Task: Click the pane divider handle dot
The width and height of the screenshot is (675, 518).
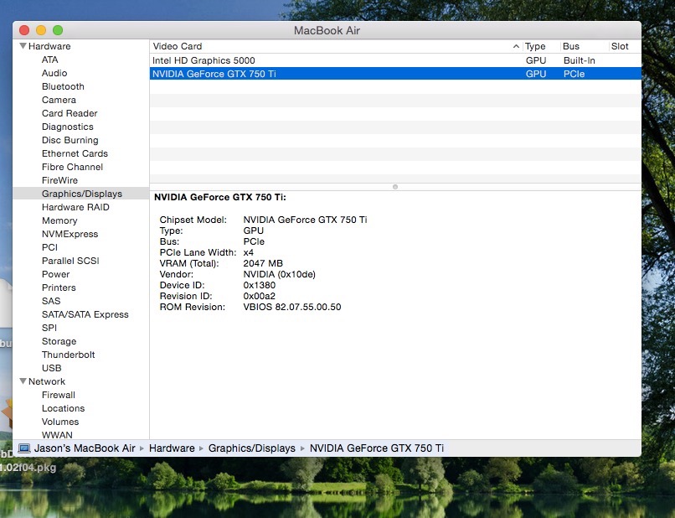Action: click(x=395, y=187)
